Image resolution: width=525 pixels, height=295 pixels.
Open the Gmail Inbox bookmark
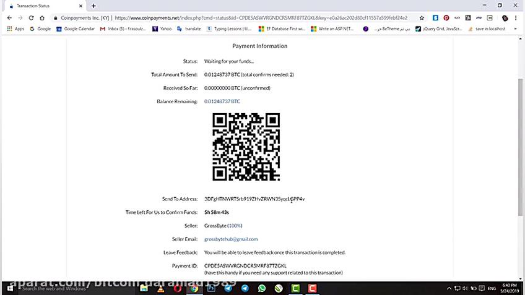tap(123, 29)
